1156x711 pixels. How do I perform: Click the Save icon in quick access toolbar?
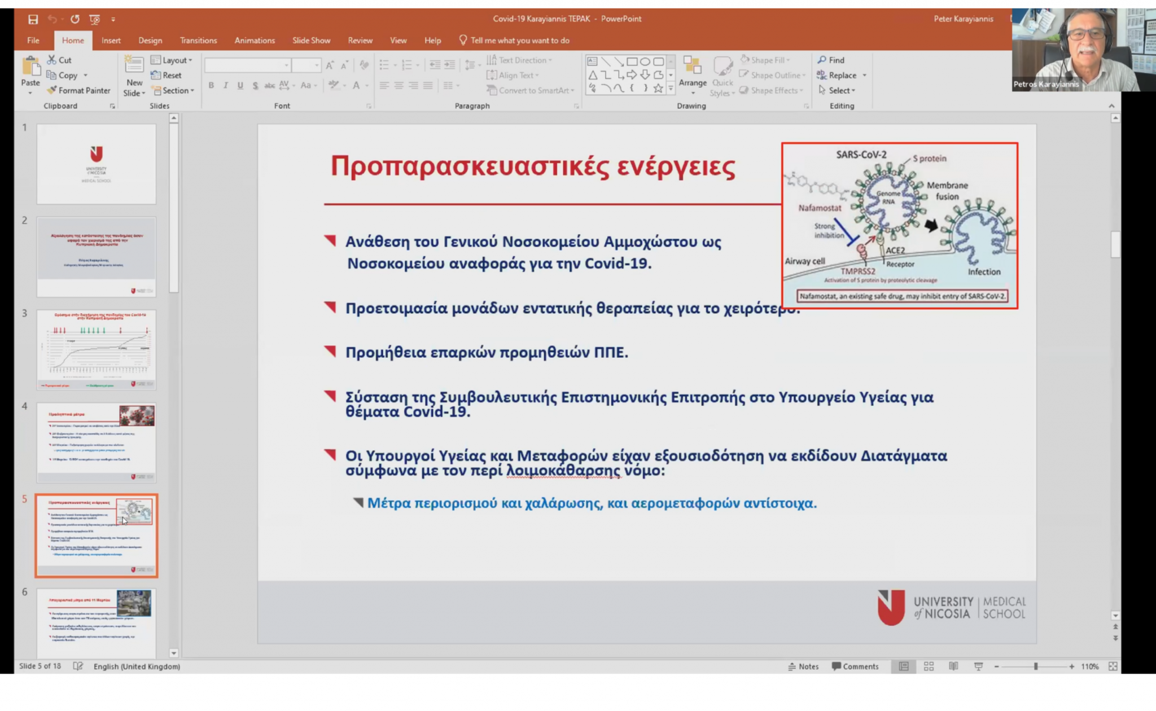[33, 19]
